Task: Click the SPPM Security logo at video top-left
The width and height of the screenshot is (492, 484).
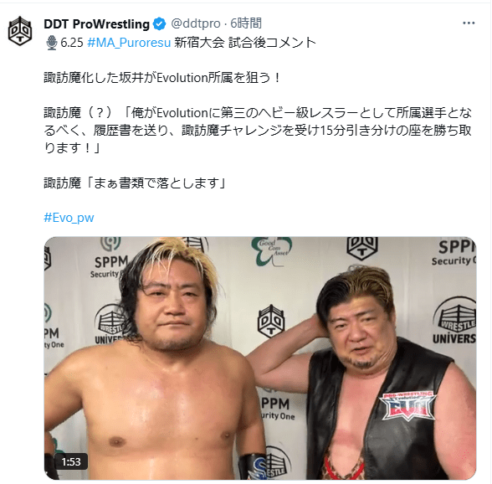Action: coord(107,258)
